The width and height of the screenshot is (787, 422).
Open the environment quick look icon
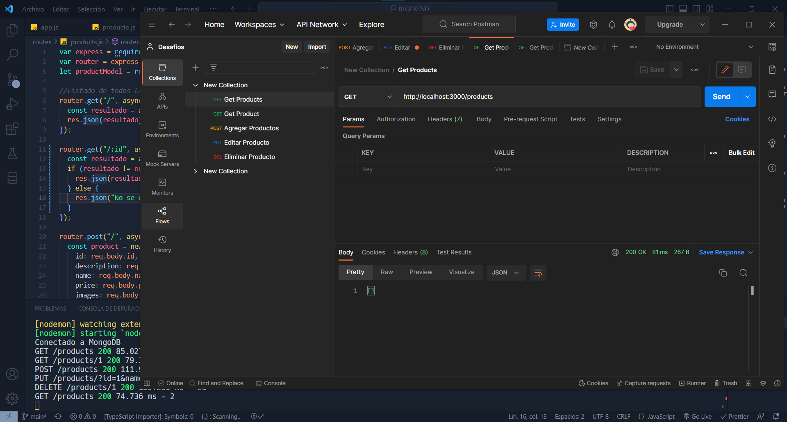click(772, 47)
